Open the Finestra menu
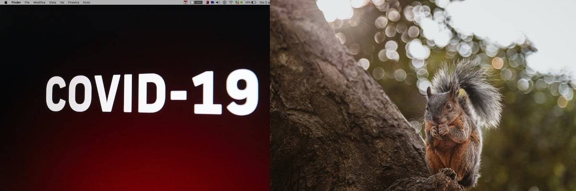Screen dimensions: 576x191 coord(73,2)
